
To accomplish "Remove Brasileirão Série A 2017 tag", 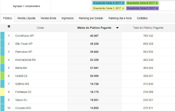I will point(123,3).
